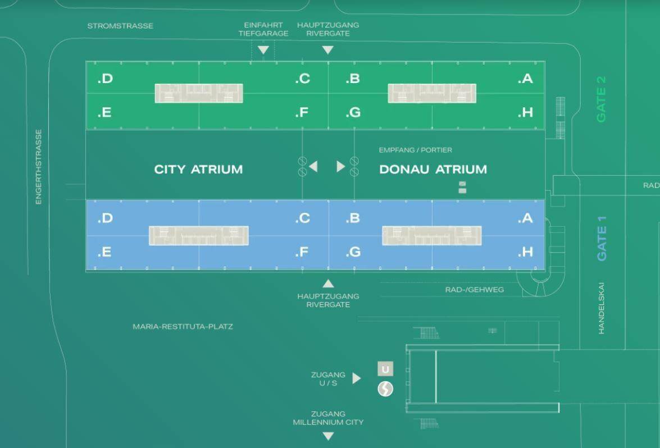Click the STROMSTRASSE street label

[120, 26]
